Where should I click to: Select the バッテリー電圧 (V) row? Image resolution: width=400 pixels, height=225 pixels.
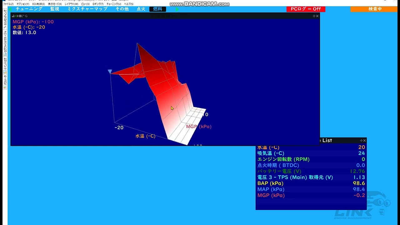click(x=311, y=171)
